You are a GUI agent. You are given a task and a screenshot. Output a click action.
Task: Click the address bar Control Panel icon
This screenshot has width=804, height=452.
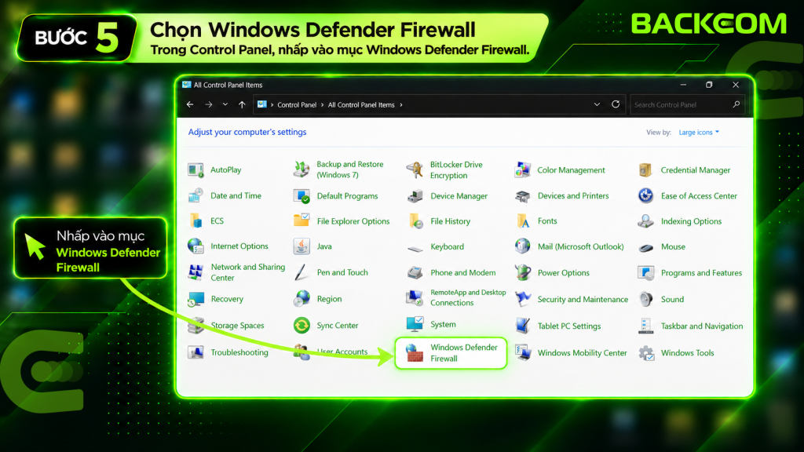click(x=262, y=104)
